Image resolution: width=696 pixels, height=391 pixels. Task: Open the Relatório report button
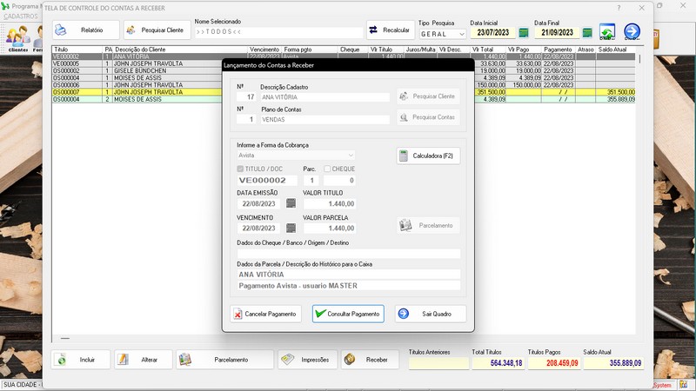tap(85, 30)
